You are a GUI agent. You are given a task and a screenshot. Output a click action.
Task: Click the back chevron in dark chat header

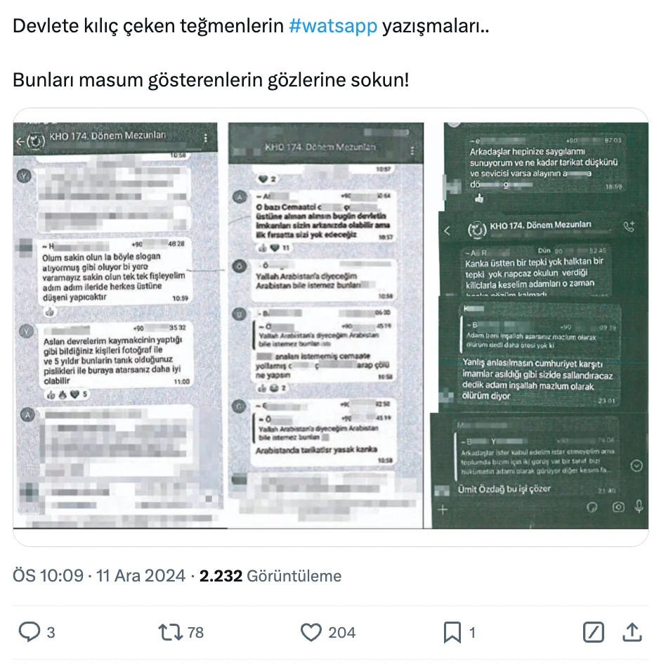(447, 231)
